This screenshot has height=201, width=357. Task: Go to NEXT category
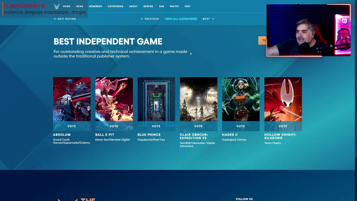coord(208,19)
